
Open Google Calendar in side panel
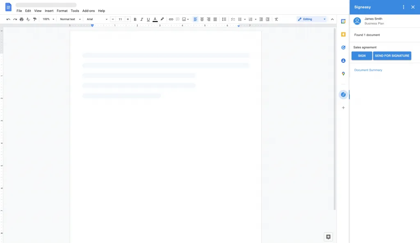point(343,21)
